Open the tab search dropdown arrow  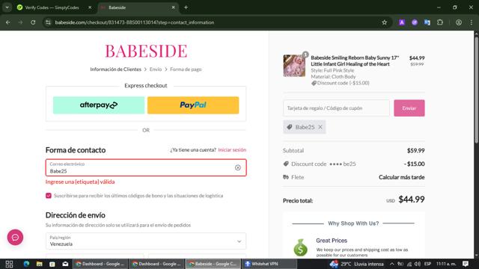coord(7,7)
